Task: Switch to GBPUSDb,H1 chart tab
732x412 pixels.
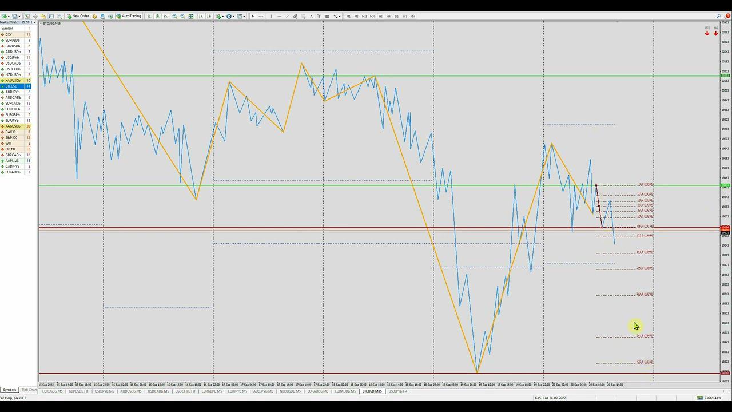Action: pyautogui.click(x=78, y=391)
